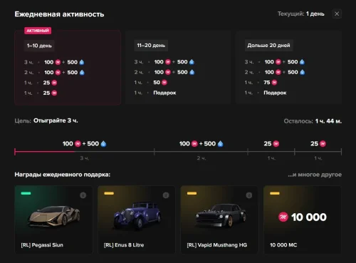Select the 11–20 день tier card
Screen dimensions: 356x263
(x=178, y=68)
